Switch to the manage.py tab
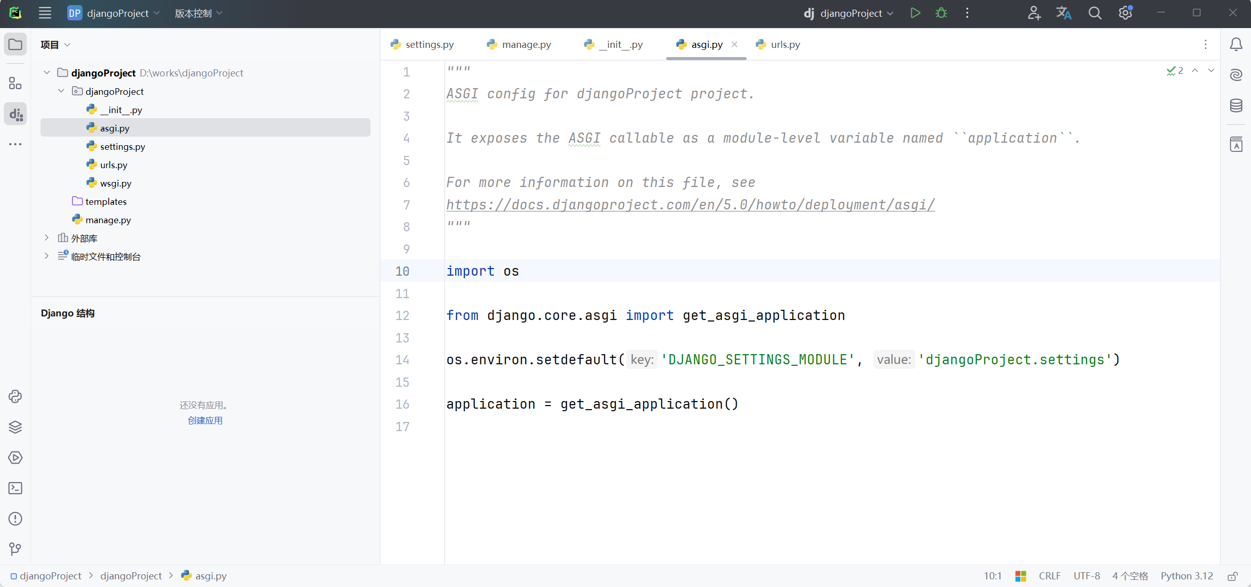Image resolution: width=1251 pixels, height=587 pixels. point(519,45)
